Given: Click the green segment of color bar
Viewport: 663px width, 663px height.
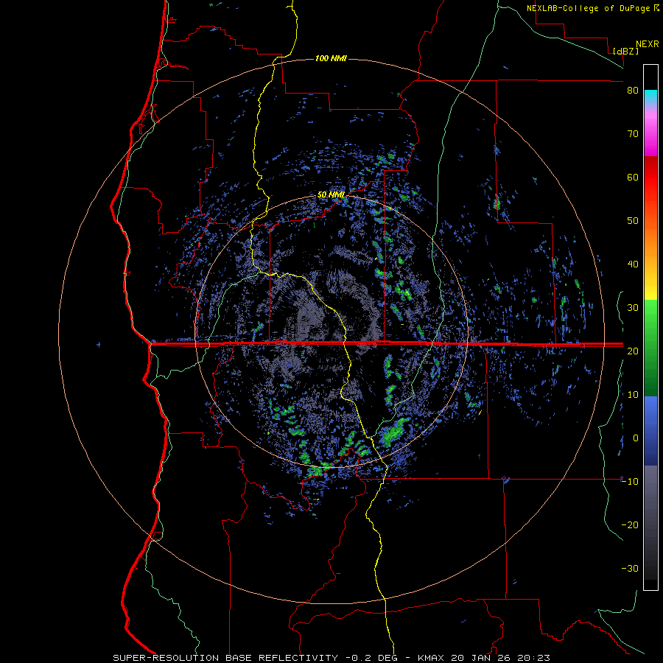Looking at the screenshot, I should tap(650, 348).
